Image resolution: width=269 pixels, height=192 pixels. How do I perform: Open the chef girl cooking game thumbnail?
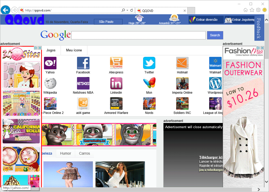[x=22, y=75]
